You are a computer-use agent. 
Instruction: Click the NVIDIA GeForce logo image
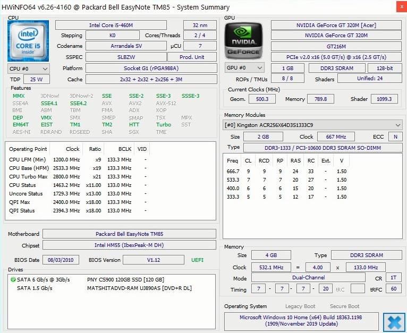(x=243, y=41)
